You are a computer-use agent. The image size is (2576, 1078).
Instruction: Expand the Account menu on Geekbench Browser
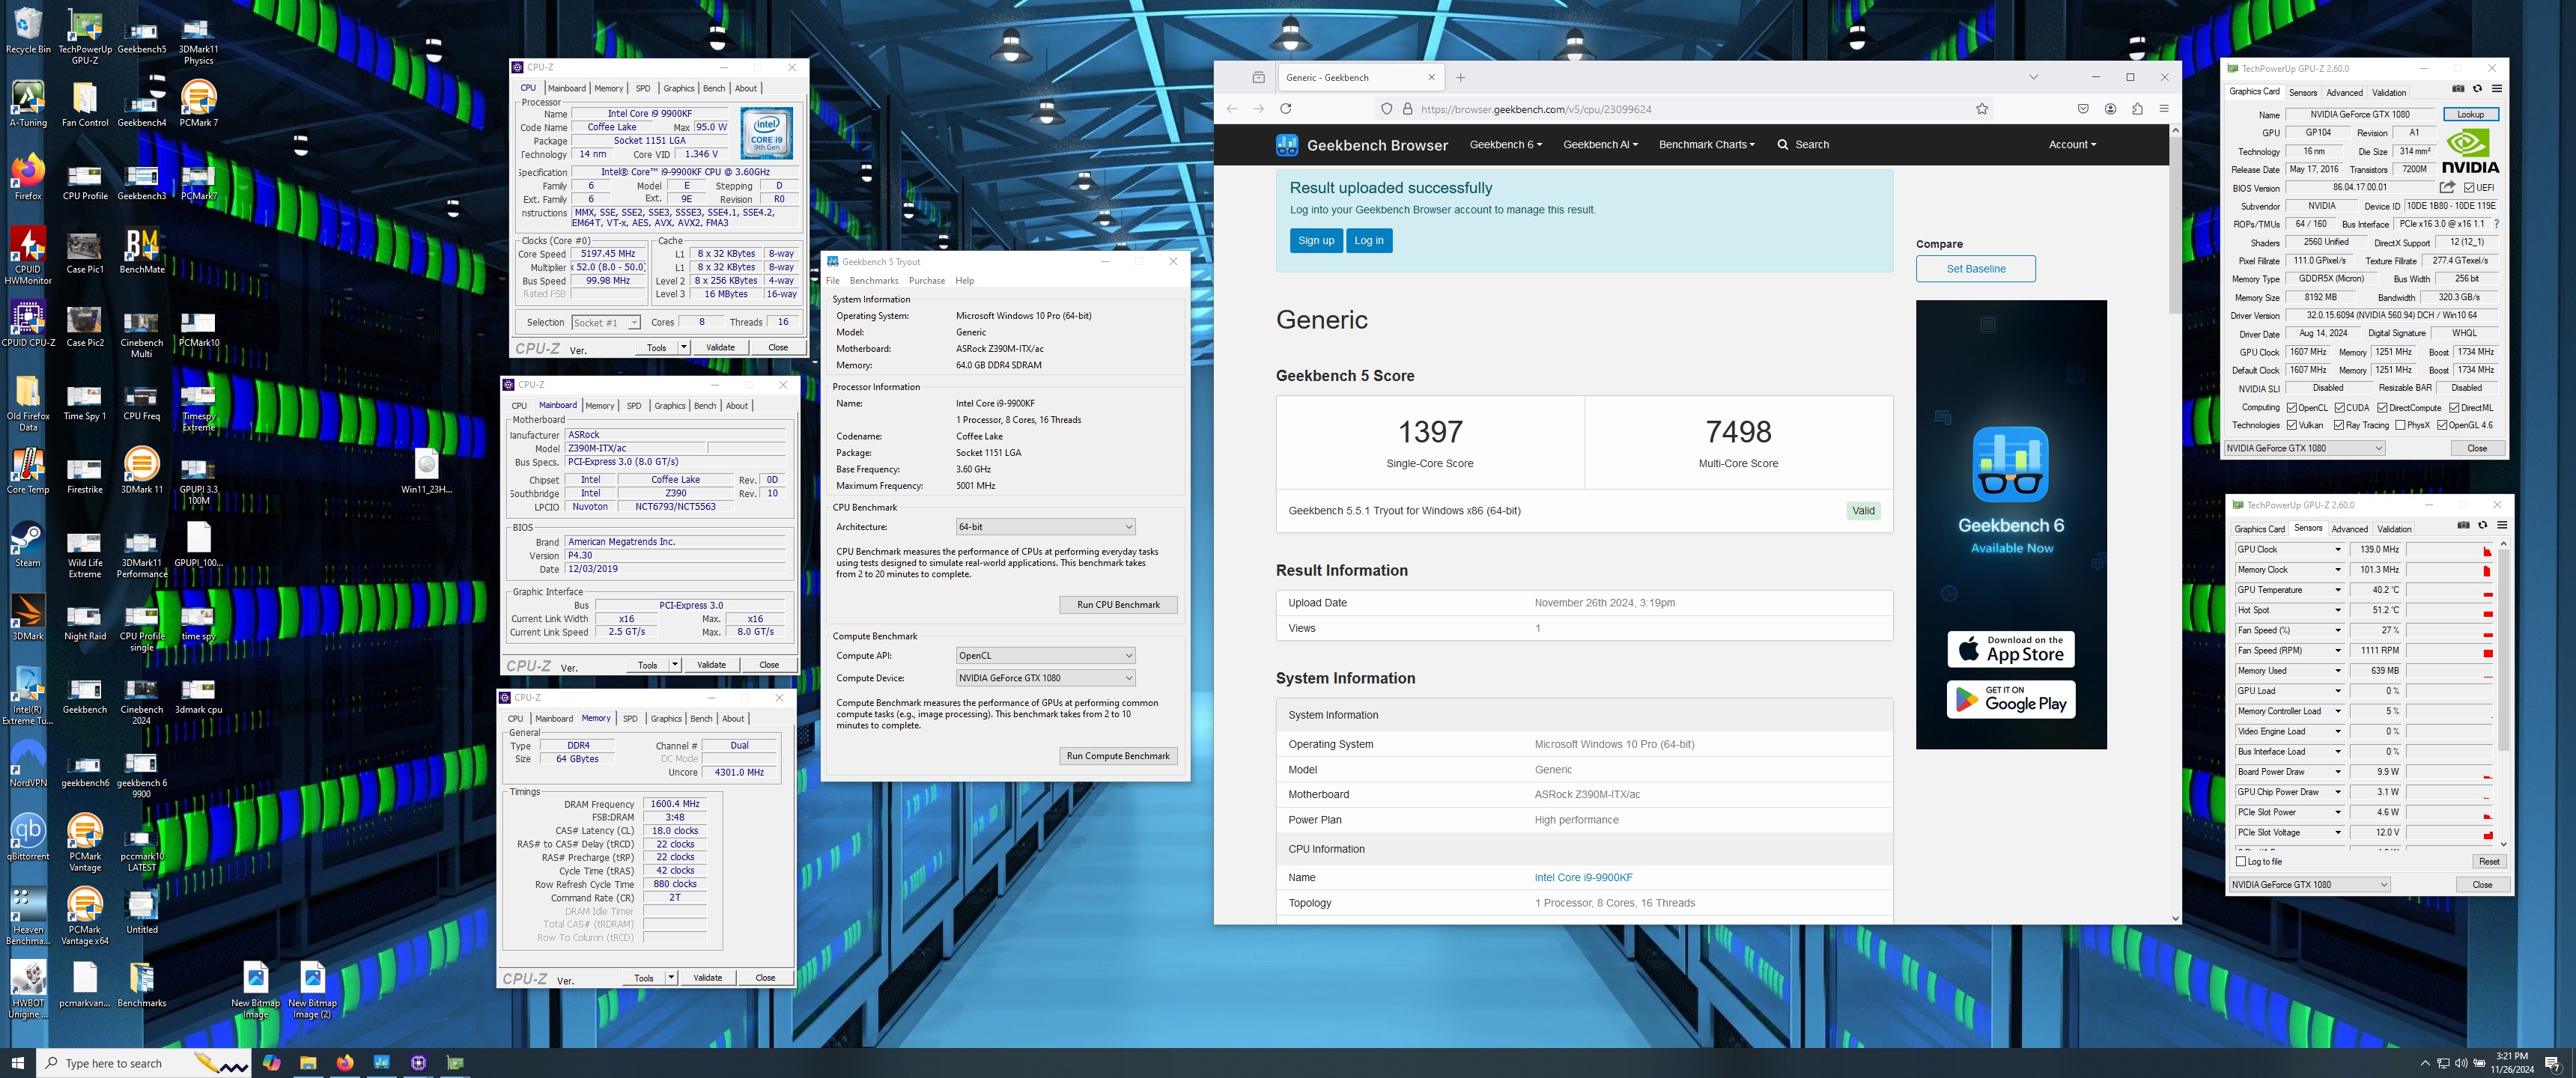click(x=2072, y=145)
